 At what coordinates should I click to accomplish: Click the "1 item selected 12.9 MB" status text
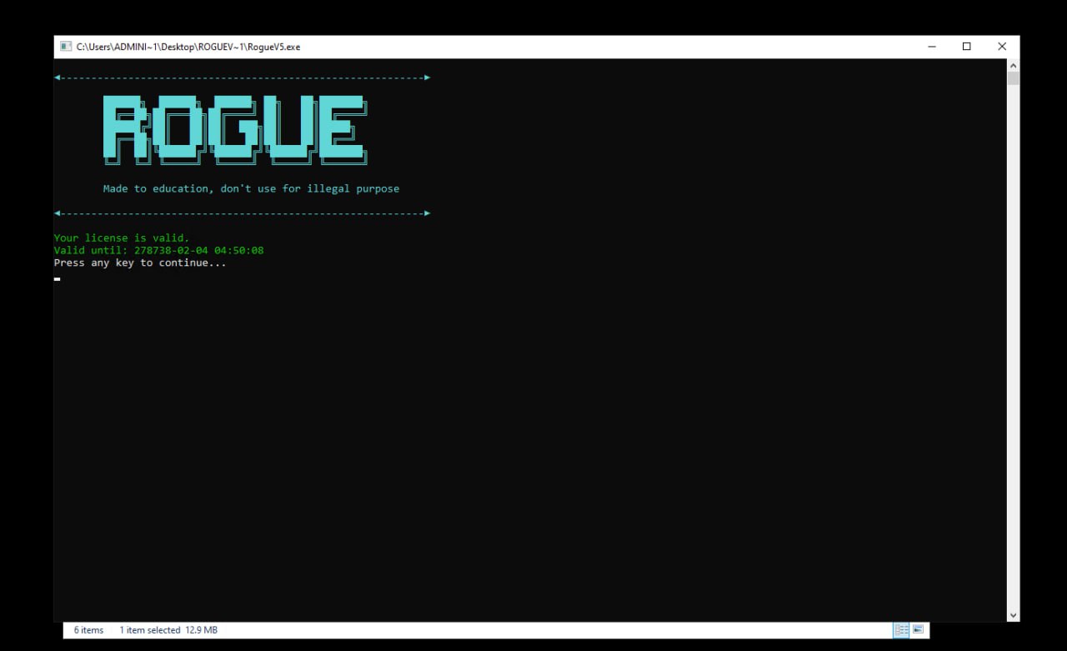168,630
